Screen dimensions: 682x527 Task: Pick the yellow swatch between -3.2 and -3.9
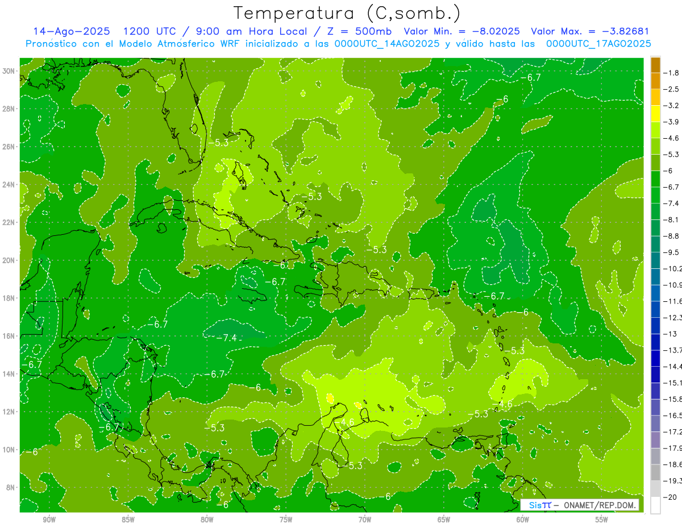point(655,114)
